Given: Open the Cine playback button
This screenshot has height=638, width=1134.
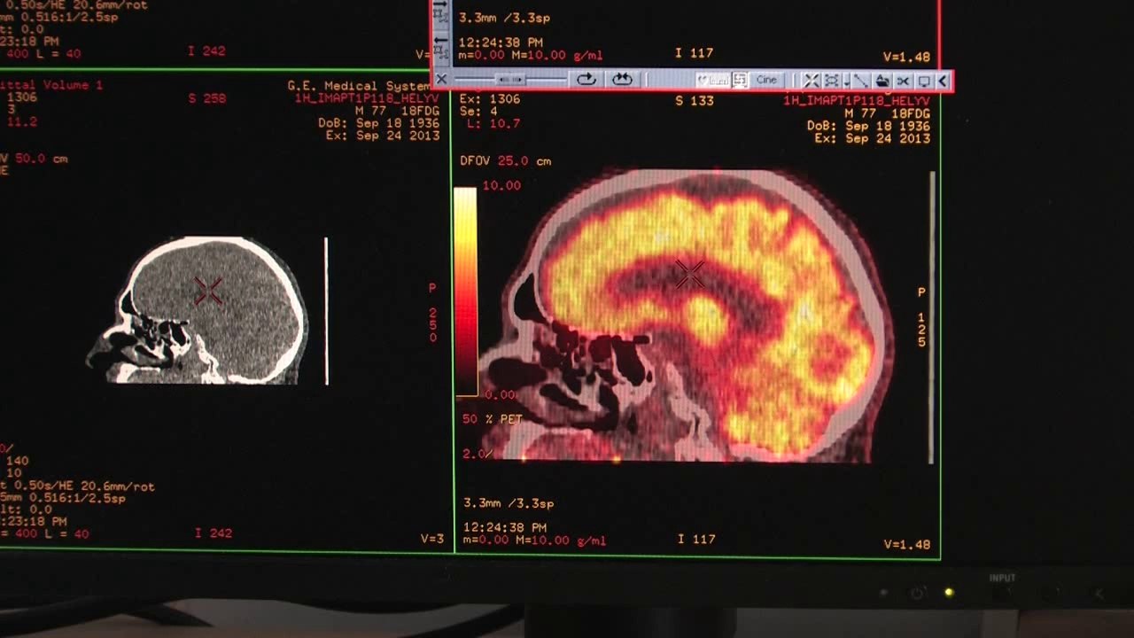Looking at the screenshot, I should [x=766, y=80].
